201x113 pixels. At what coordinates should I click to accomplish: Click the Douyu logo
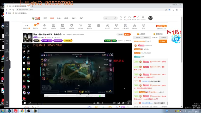tap(36, 18)
